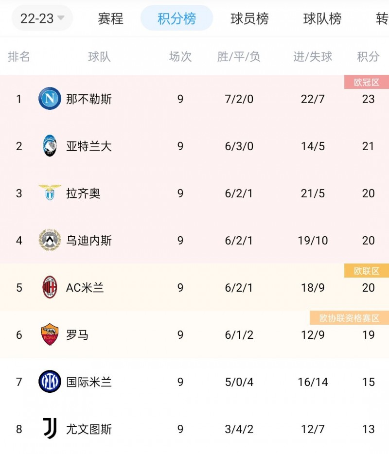Viewport: 389px width, 454px height.
Task: Tap the AC Milan crest
Action: pos(50,287)
